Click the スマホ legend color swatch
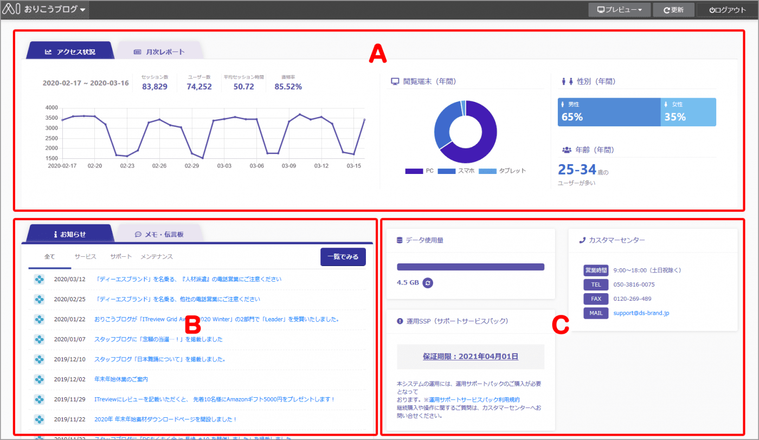 pyautogui.click(x=446, y=171)
